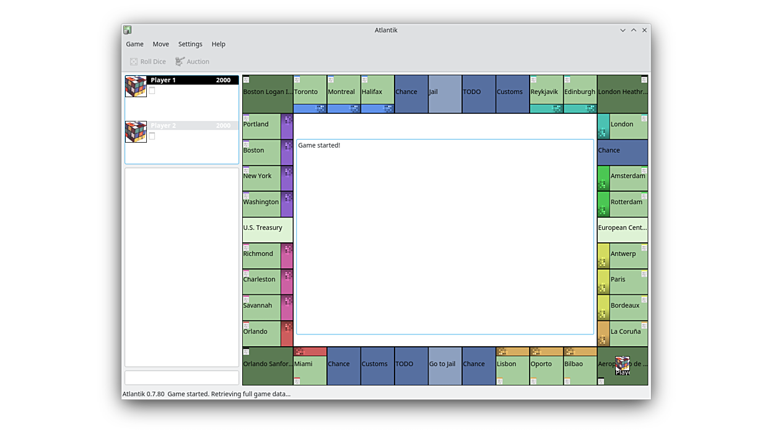Image resolution: width=773 pixels, height=434 pixels.
Task: Click the deed card icon on Portland
Action: click(247, 118)
